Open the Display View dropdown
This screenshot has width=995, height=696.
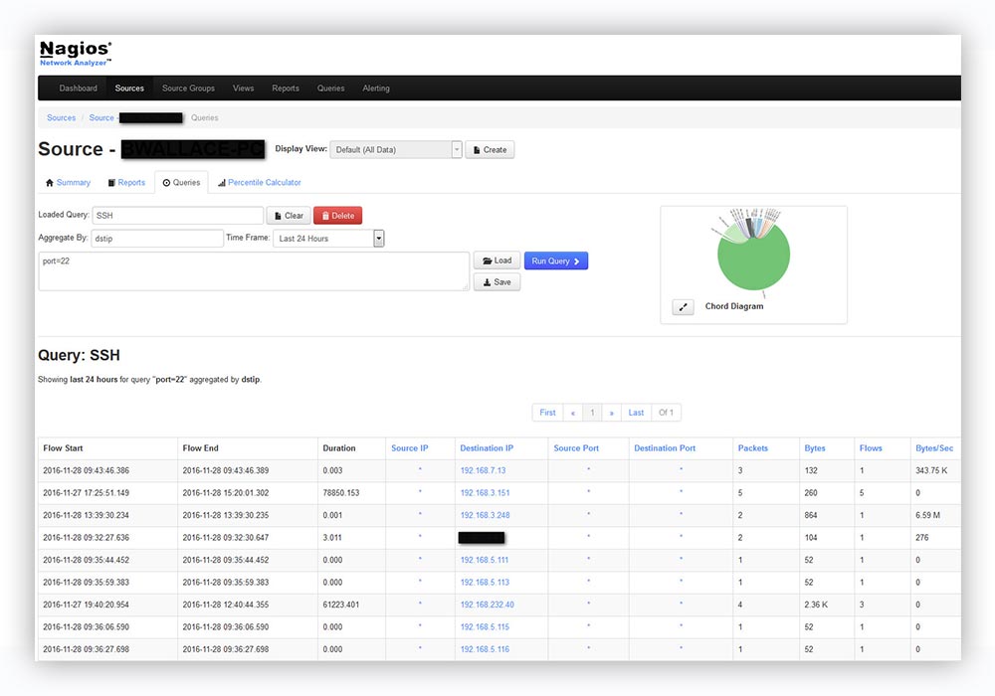(395, 149)
